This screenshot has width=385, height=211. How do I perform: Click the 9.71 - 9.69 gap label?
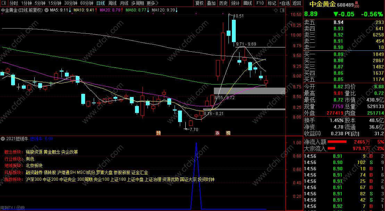246,44
